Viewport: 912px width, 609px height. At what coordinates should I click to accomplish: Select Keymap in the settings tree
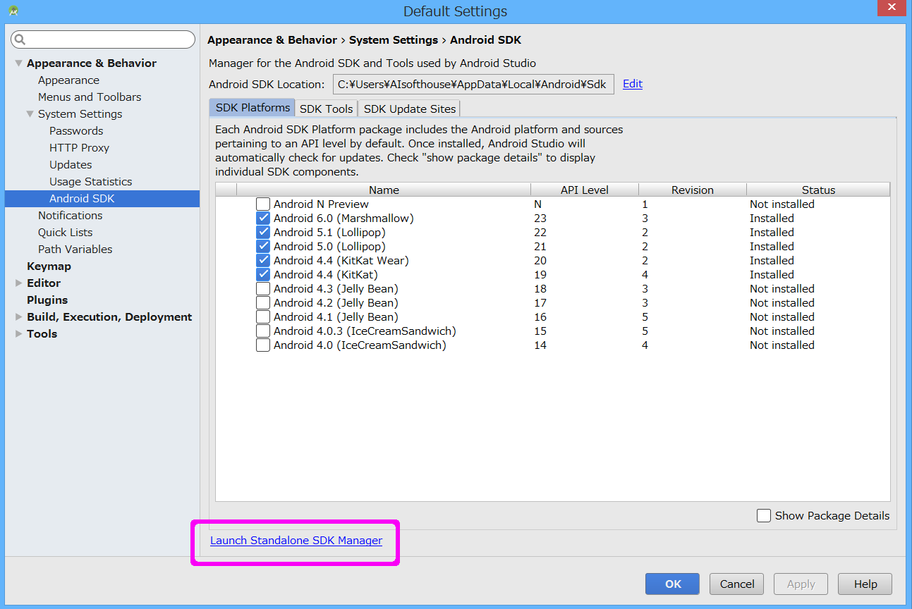click(49, 266)
